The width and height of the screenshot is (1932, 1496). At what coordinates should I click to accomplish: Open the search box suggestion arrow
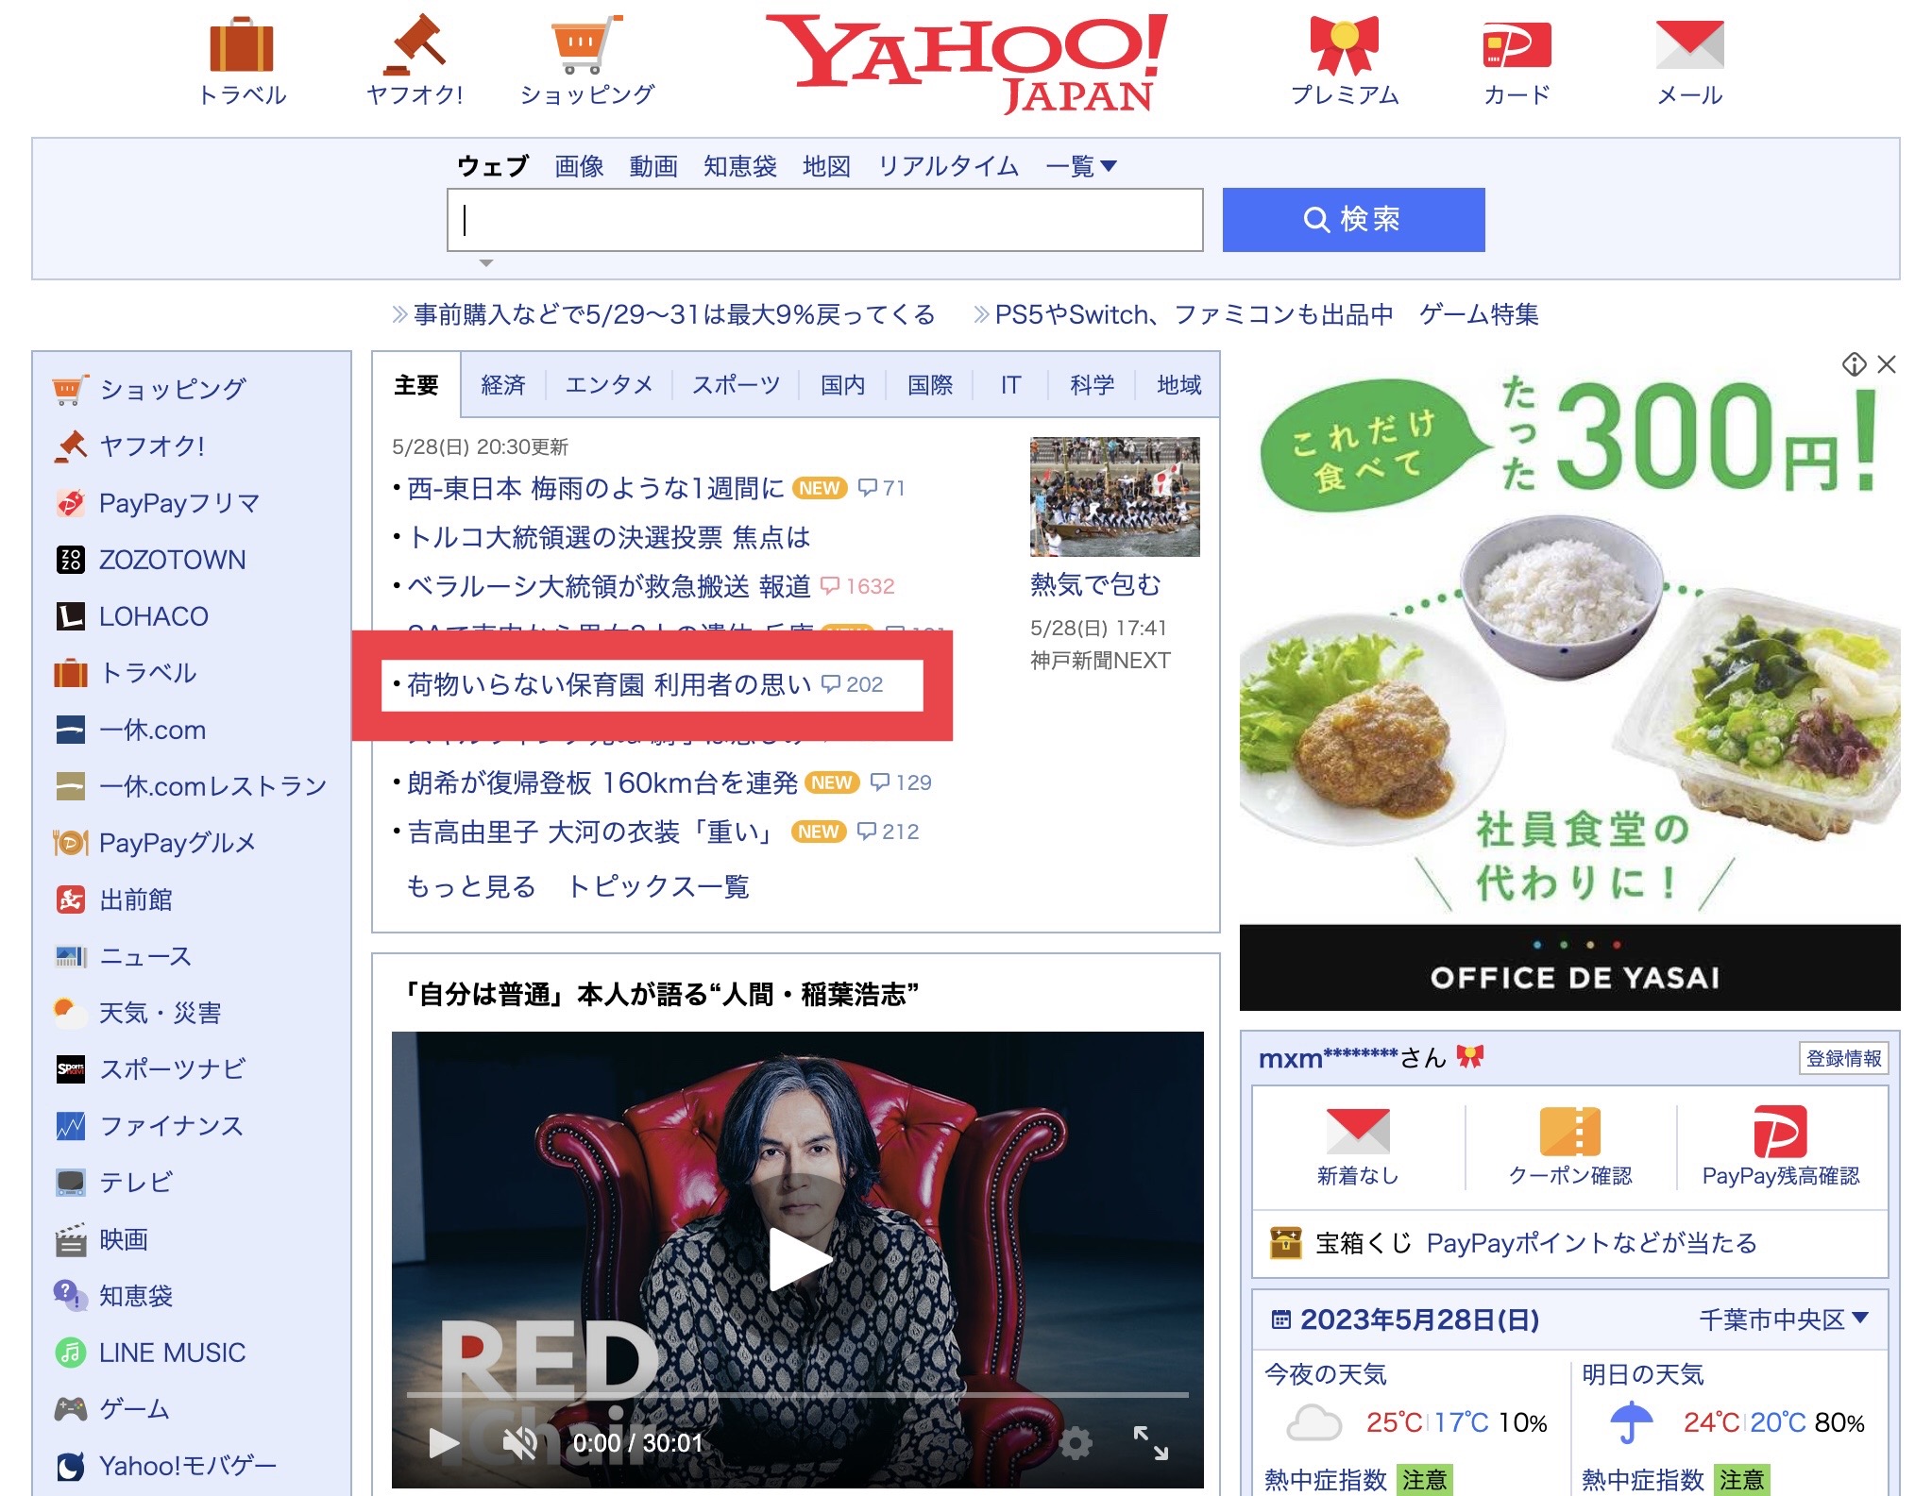click(x=485, y=263)
